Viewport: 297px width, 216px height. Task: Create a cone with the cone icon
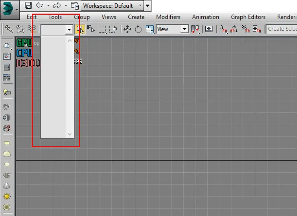click(x=7, y=186)
